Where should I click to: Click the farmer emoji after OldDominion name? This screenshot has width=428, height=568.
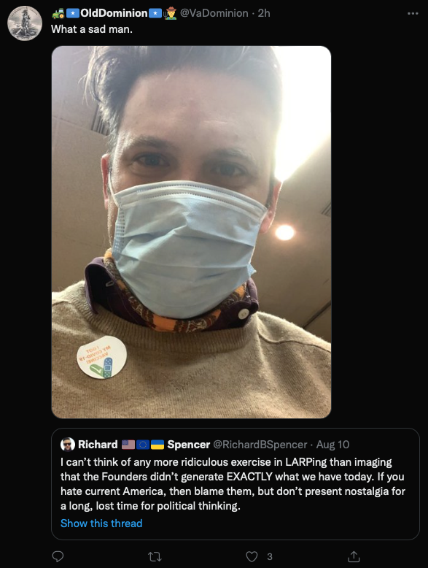(x=170, y=13)
